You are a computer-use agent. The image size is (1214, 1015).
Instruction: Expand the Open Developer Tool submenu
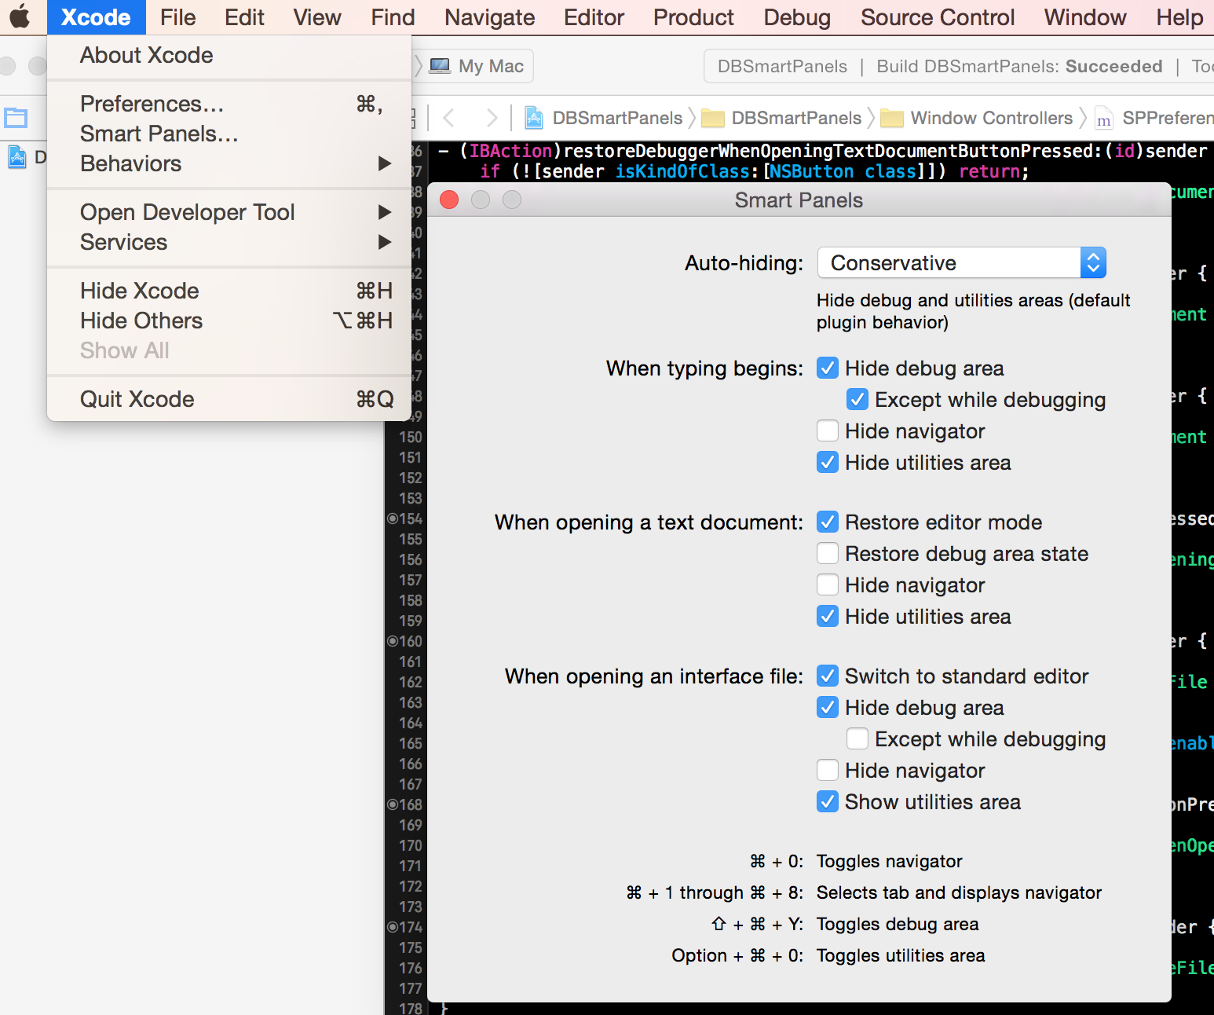[x=229, y=212]
